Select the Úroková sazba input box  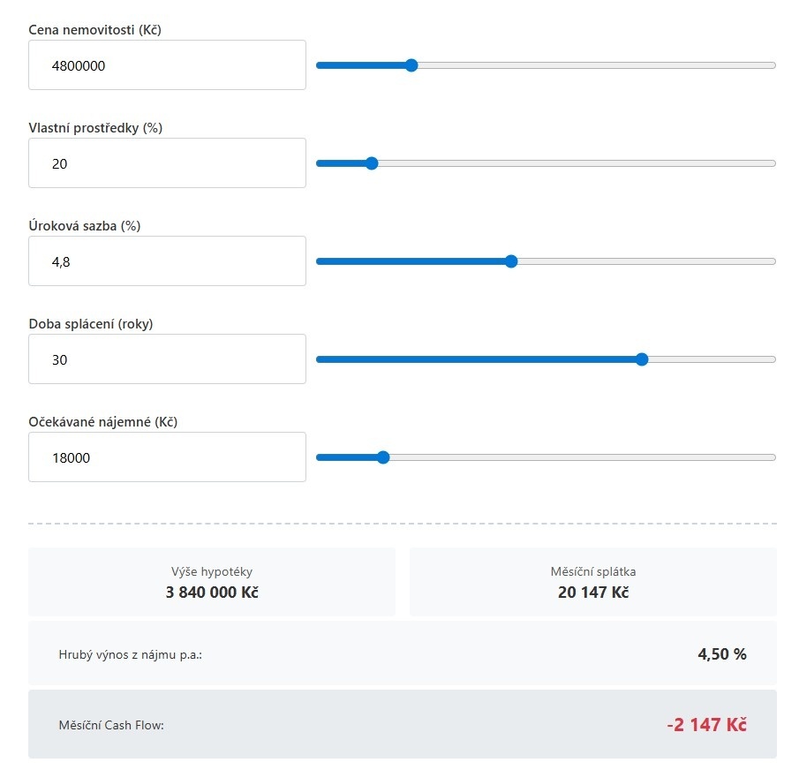point(167,260)
